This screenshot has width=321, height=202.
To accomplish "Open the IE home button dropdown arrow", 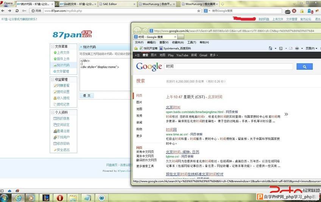I will [x=275, y=48].
